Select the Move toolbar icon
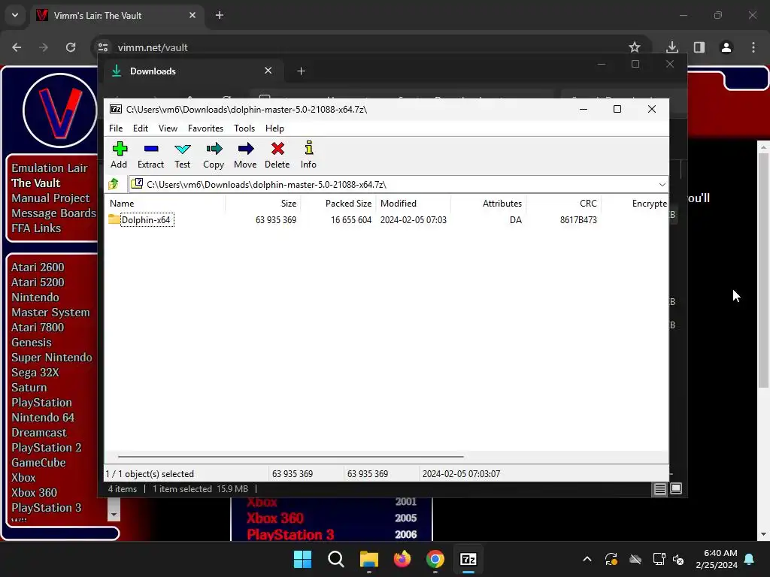Viewport: 770px width, 577px height. pos(245,155)
